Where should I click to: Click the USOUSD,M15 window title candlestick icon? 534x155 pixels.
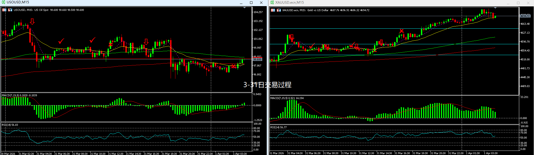(3, 2)
